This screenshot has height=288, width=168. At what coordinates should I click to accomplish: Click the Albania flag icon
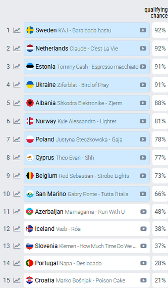pos(30,103)
